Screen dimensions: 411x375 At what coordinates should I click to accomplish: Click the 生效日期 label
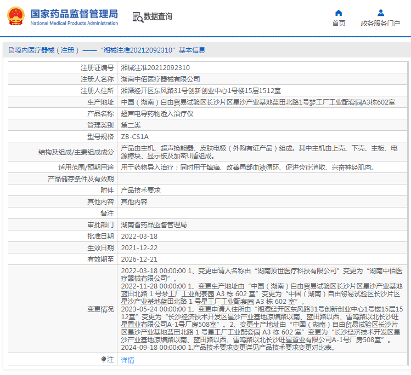(x=100, y=248)
